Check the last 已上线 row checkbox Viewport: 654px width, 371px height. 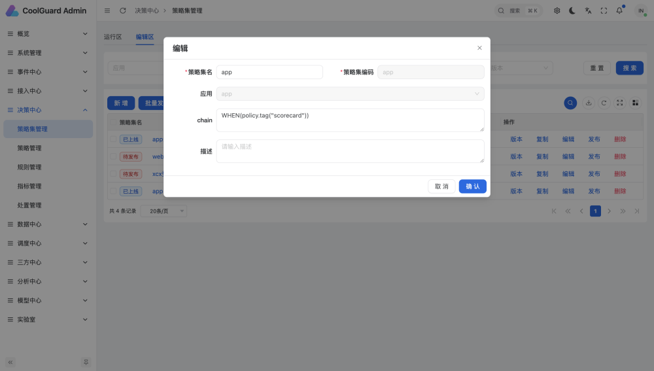tap(113, 191)
